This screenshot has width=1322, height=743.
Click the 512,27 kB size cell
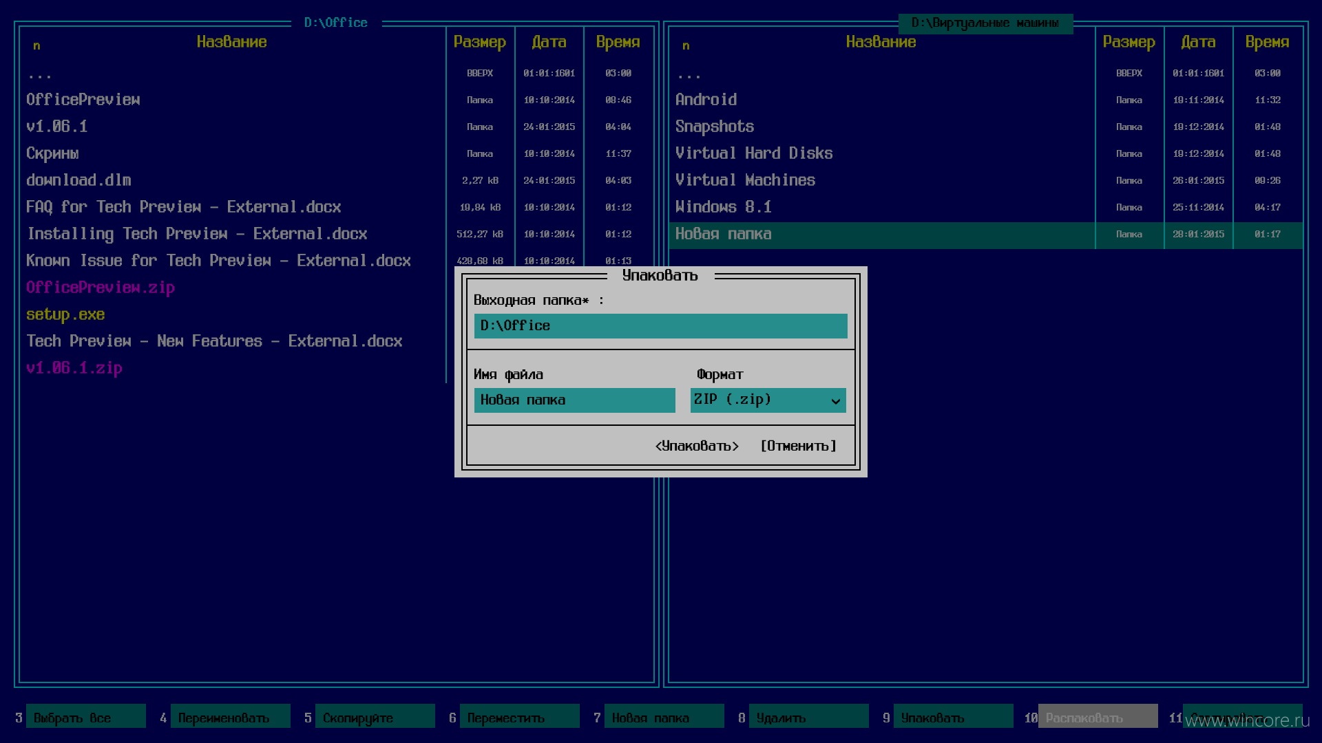(480, 234)
